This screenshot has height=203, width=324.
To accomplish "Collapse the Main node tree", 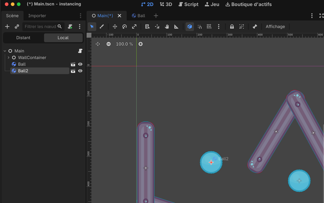I will pyautogui.click(x=5, y=51).
